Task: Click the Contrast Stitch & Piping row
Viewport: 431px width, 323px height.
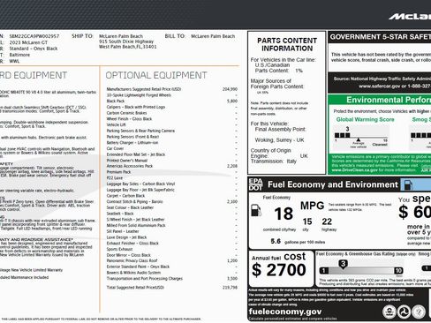Action: pos(172,201)
